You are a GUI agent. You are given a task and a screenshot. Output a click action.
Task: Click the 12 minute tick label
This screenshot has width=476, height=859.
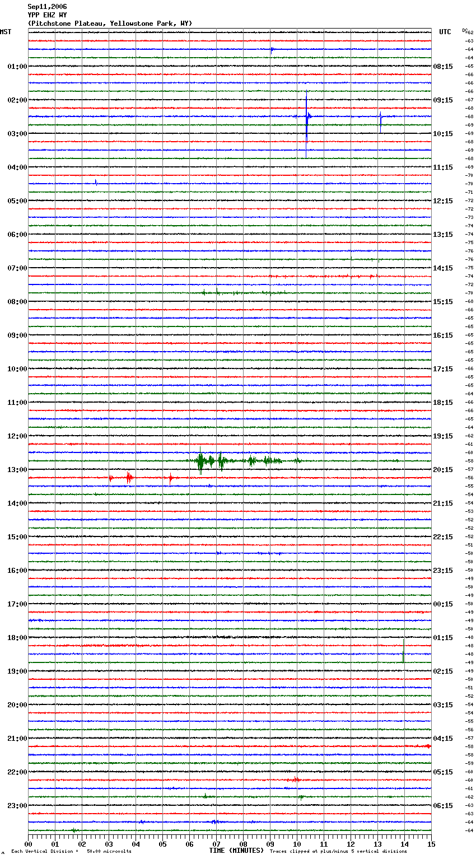point(351,844)
